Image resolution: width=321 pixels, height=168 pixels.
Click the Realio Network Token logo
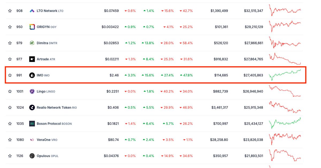coord(32,107)
